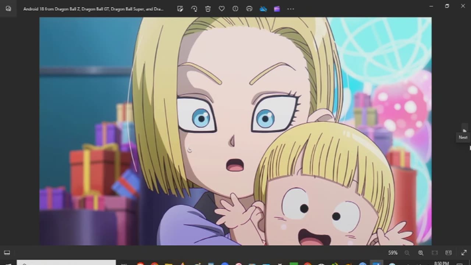Image resolution: width=471 pixels, height=265 pixels.
Task: Close the Photos window
Action: [x=463, y=6]
